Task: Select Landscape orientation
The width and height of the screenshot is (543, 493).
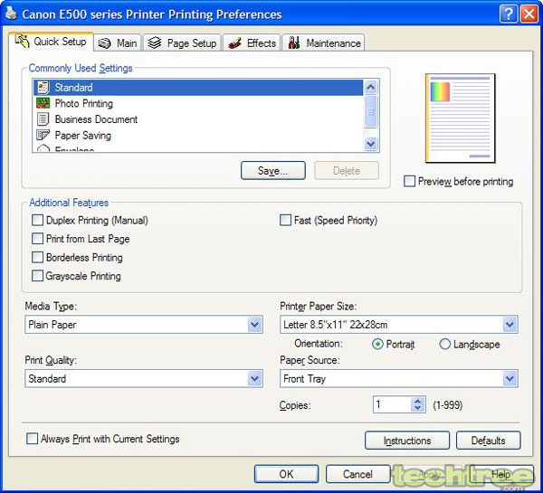Action: tap(445, 344)
